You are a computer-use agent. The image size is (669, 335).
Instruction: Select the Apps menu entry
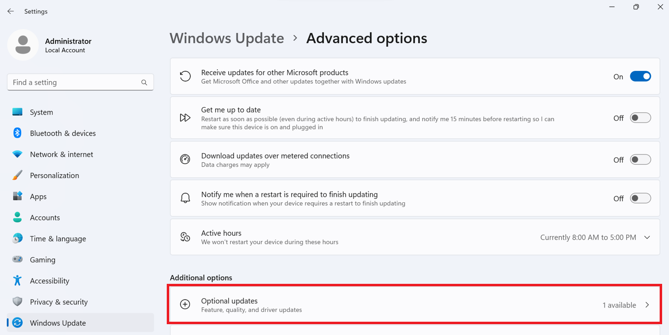(x=41, y=196)
